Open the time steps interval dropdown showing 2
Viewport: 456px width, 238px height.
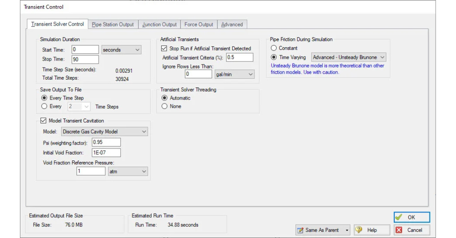pyautogui.click(x=79, y=107)
